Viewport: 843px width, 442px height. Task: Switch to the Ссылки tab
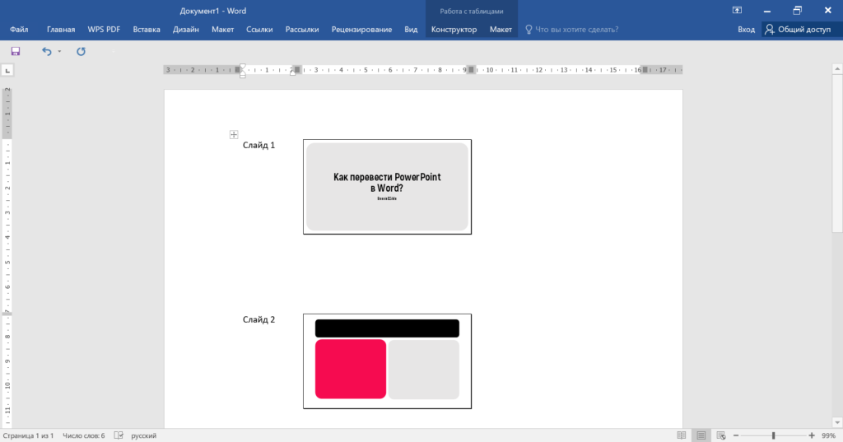(259, 30)
